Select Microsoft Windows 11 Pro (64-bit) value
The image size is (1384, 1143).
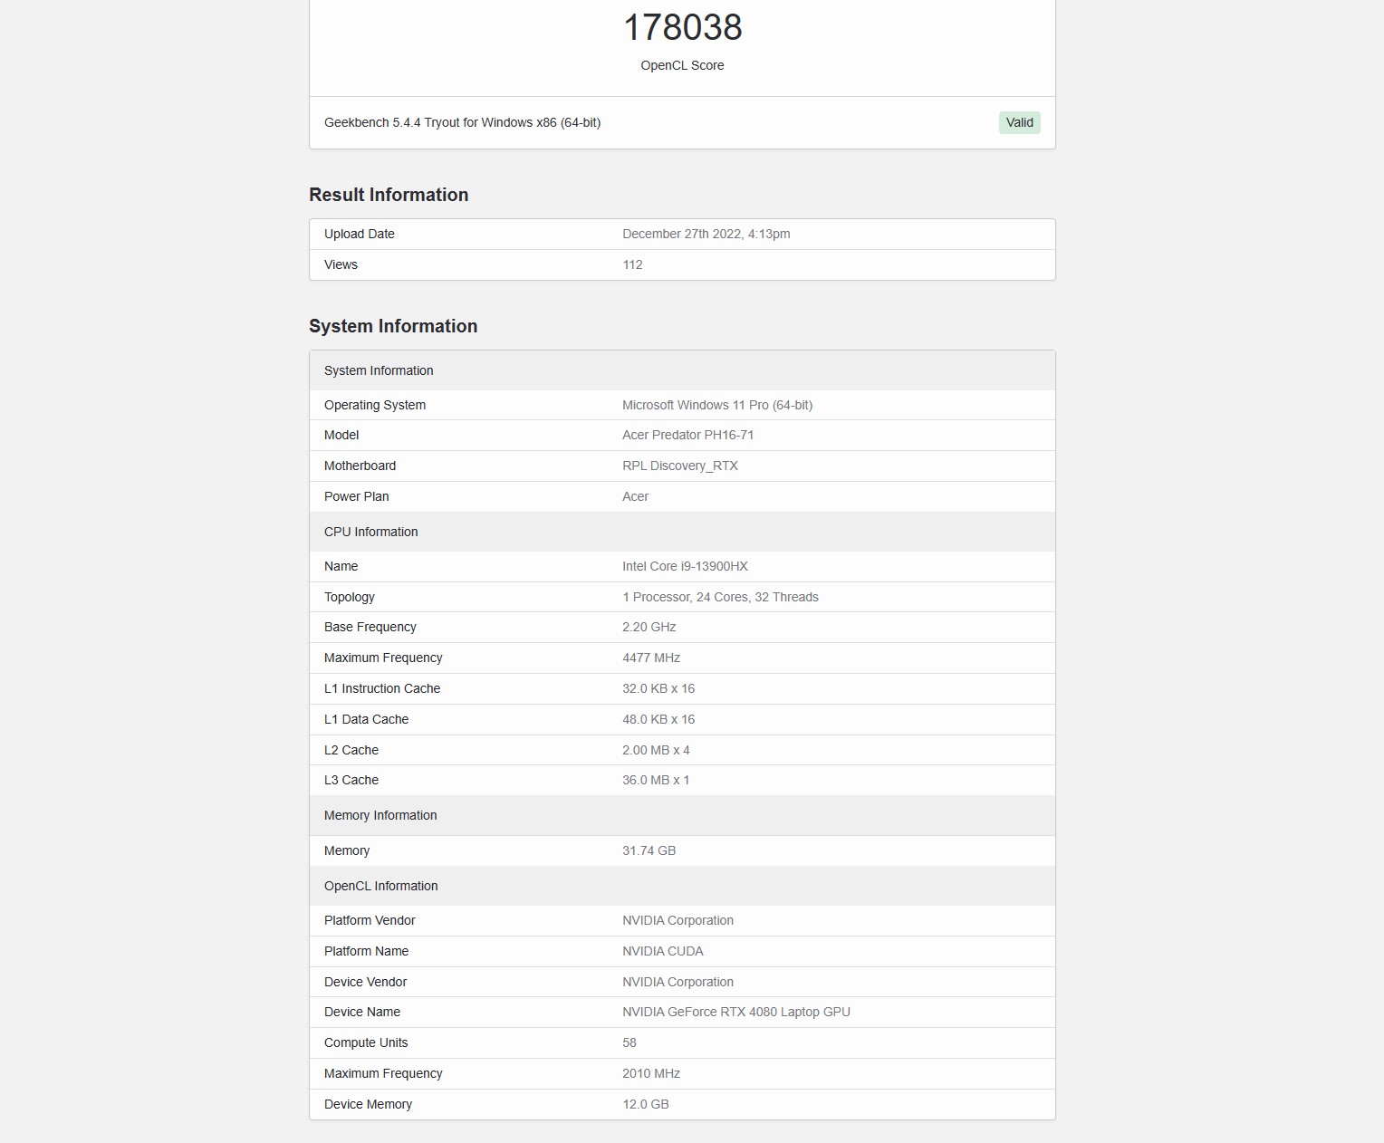click(x=717, y=405)
